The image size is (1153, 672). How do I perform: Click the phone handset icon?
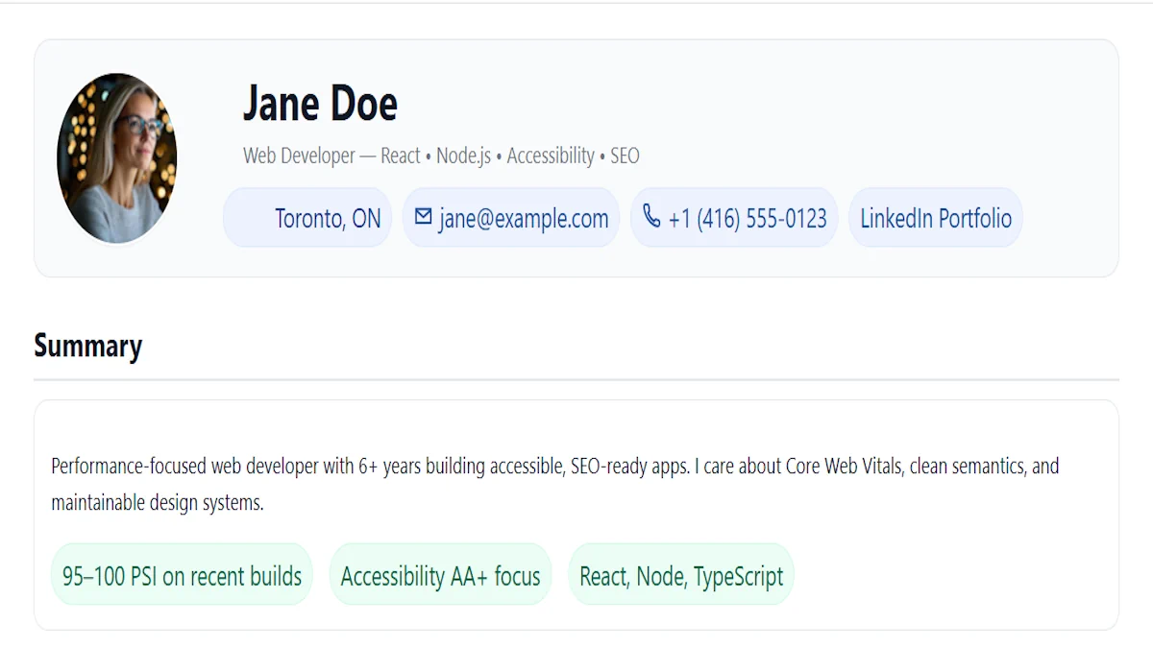coord(651,217)
